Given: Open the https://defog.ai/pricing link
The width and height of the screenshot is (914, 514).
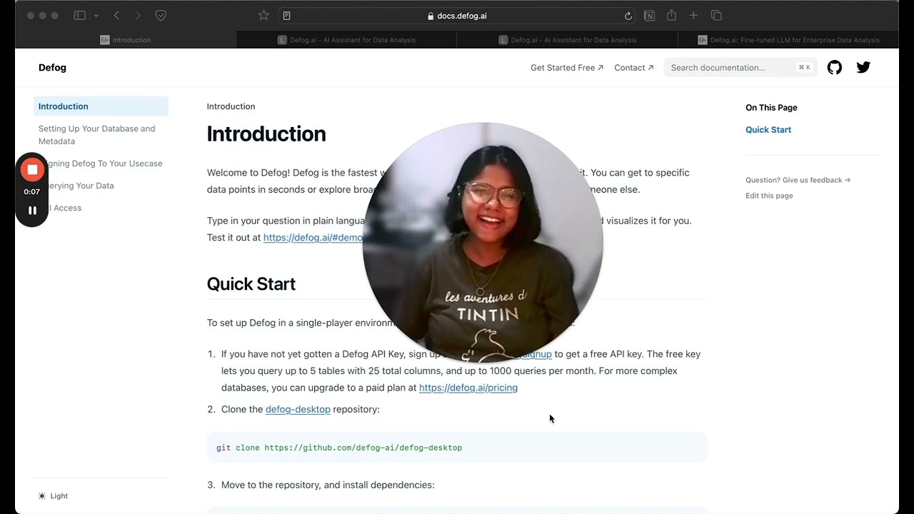Looking at the screenshot, I should point(468,388).
